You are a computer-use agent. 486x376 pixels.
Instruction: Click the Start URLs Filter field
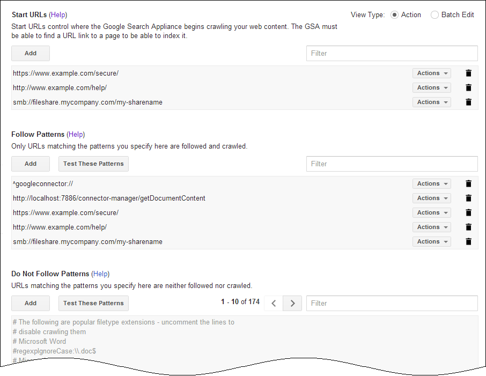pos(392,54)
